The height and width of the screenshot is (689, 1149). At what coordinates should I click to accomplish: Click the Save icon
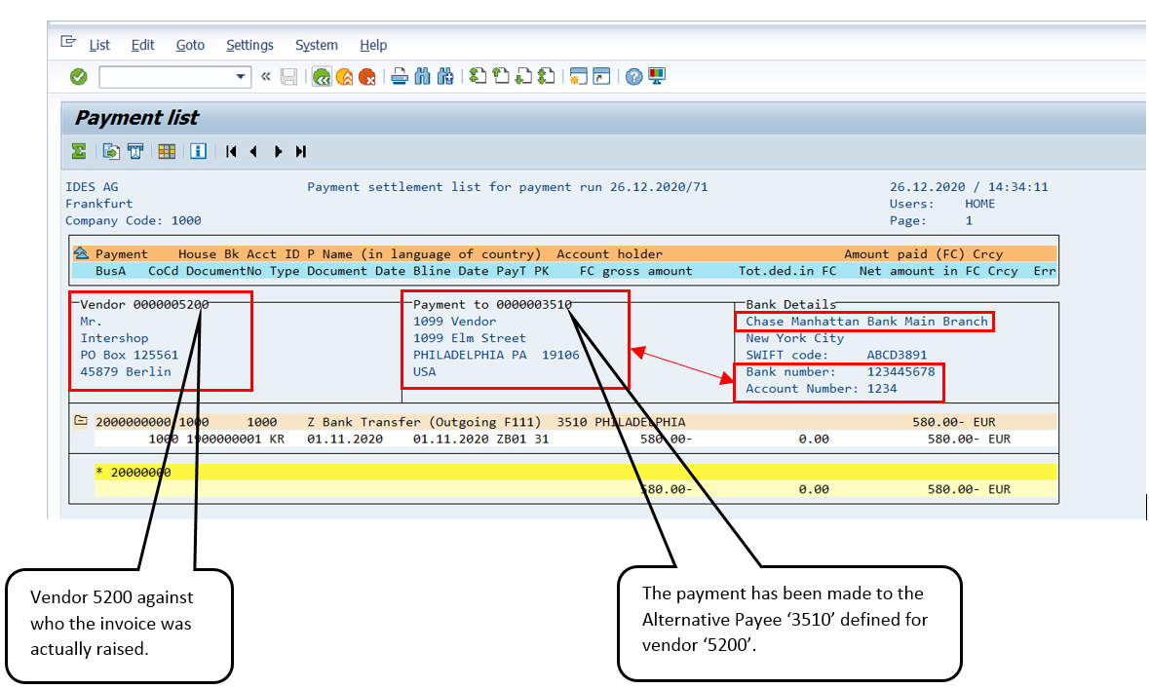[288, 76]
